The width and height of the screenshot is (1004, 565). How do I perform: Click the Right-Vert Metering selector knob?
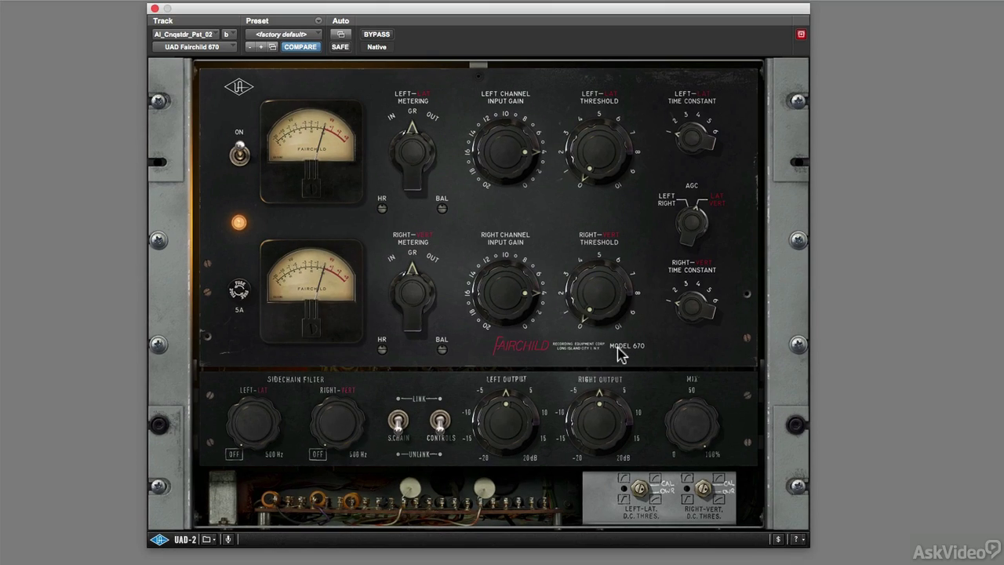pos(413,294)
